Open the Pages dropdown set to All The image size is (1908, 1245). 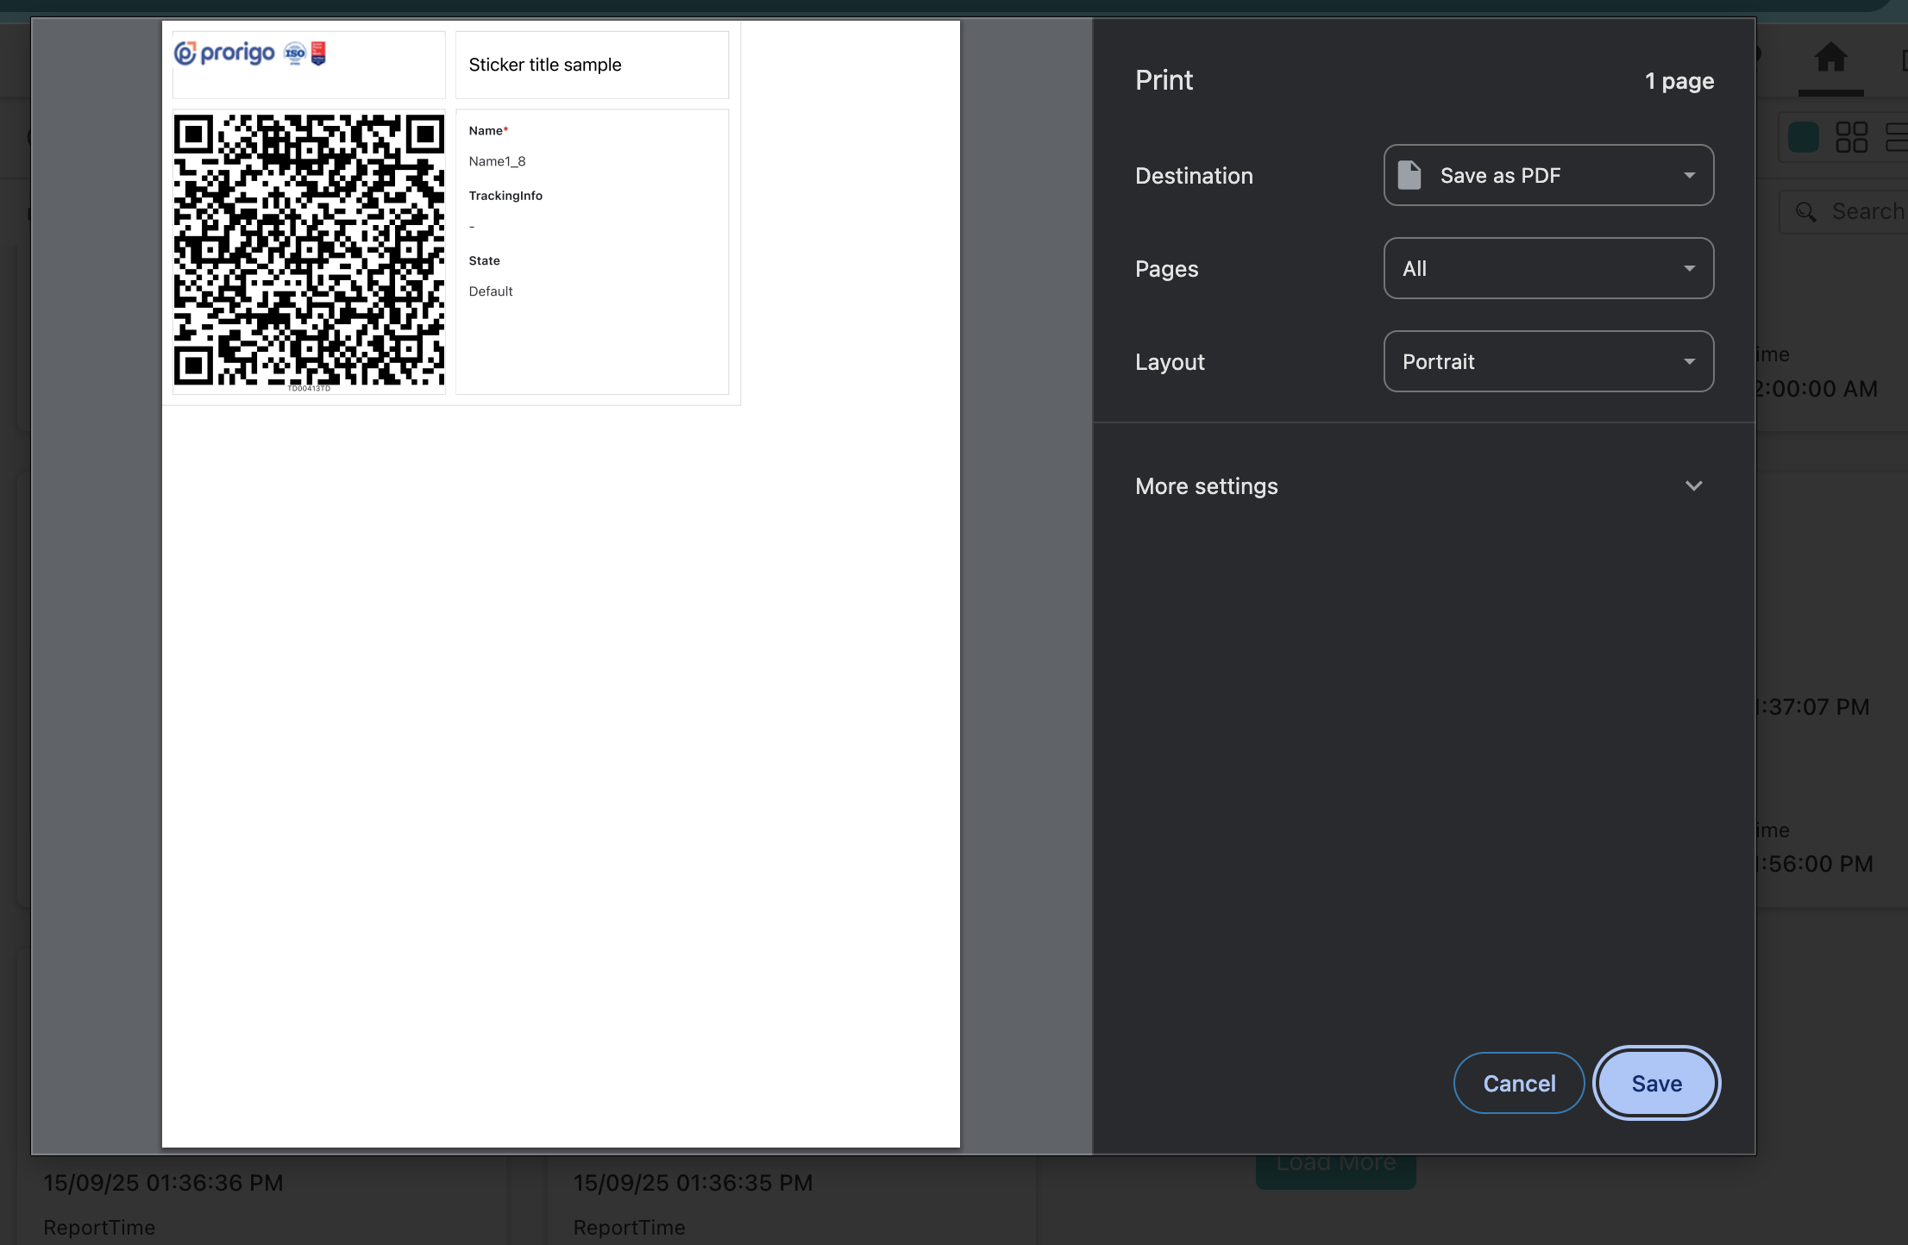(x=1548, y=268)
